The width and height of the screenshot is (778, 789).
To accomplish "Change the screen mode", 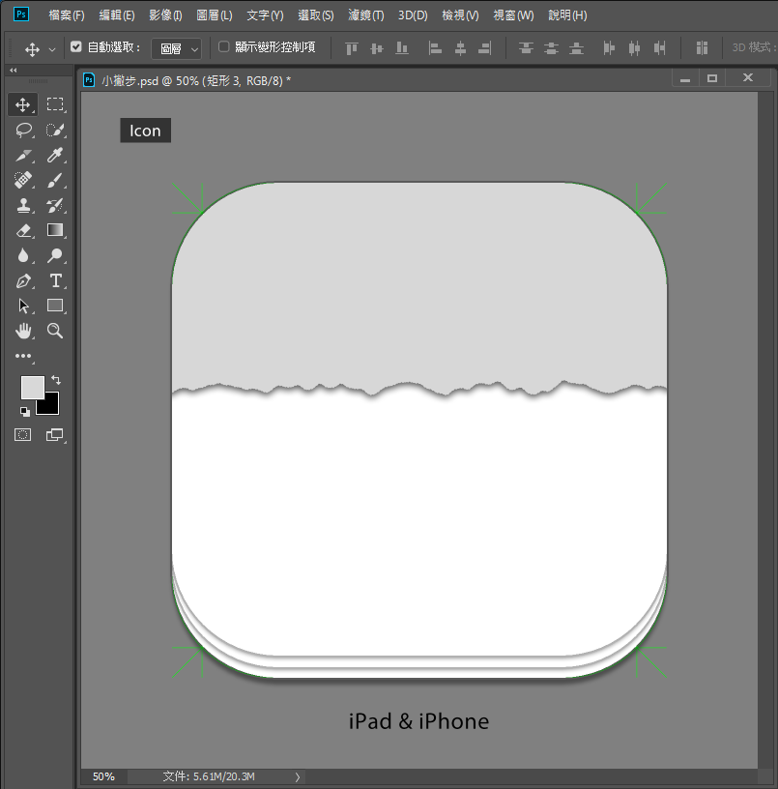I will click(x=54, y=435).
